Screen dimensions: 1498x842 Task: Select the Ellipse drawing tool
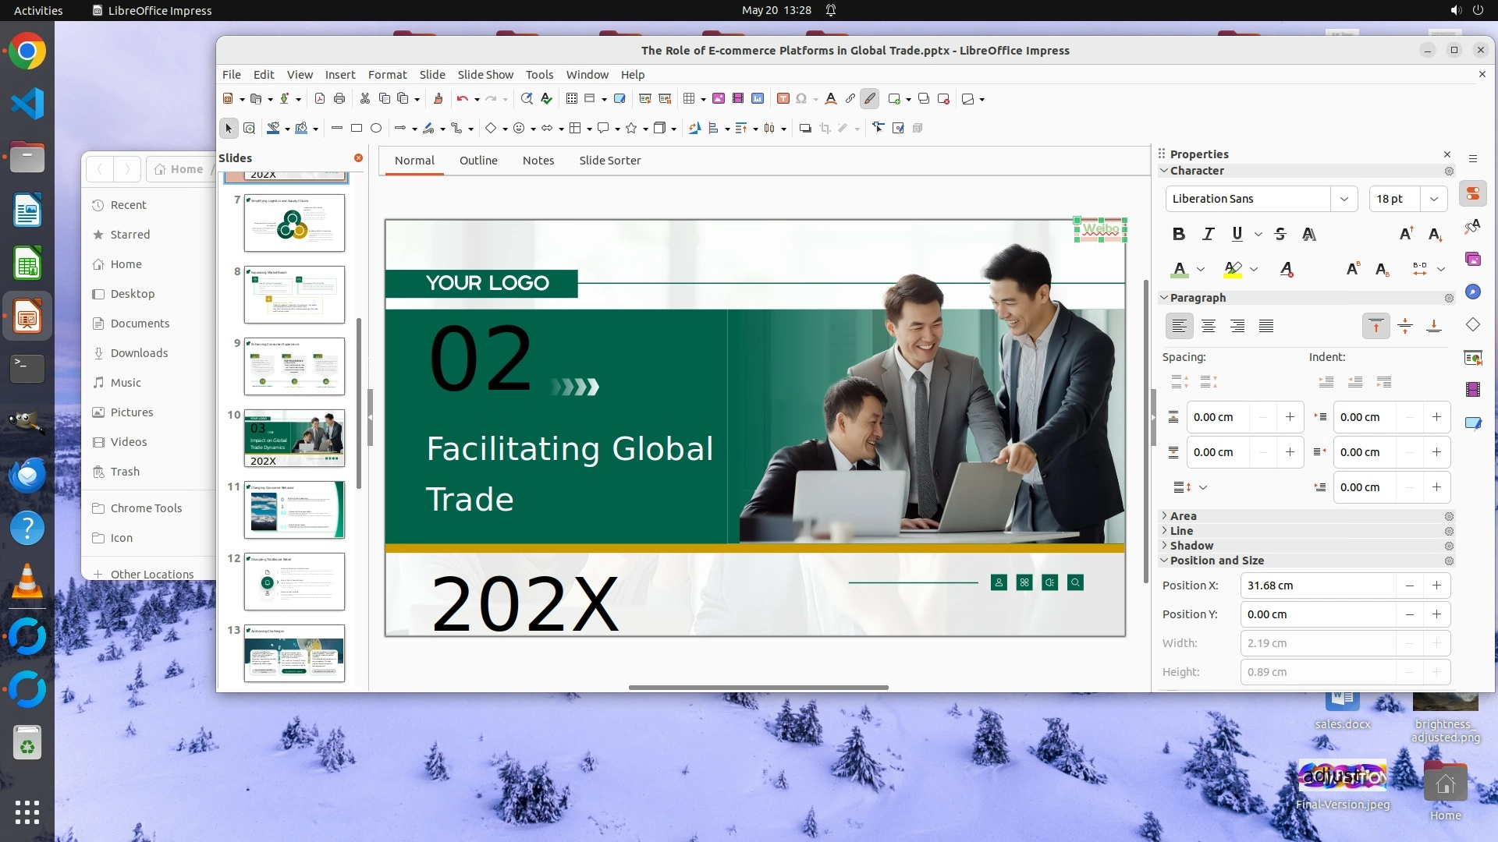[x=376, y=128]
